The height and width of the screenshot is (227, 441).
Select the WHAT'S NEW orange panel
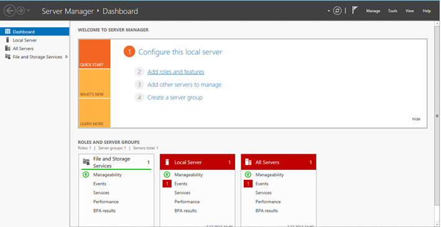click(x=95, y=84)
